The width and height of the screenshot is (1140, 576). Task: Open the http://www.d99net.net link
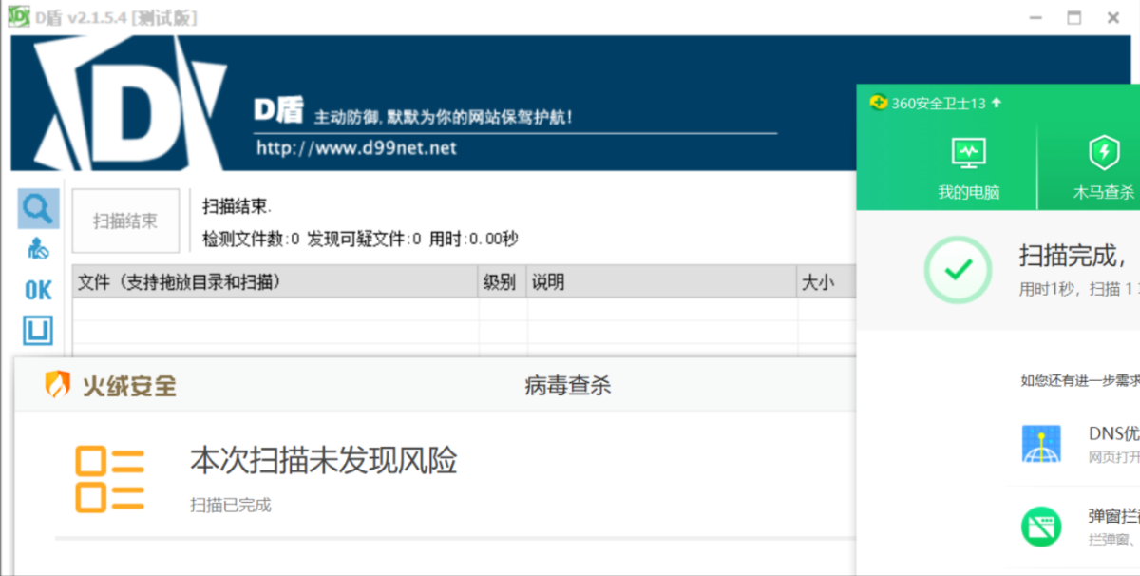356,147
